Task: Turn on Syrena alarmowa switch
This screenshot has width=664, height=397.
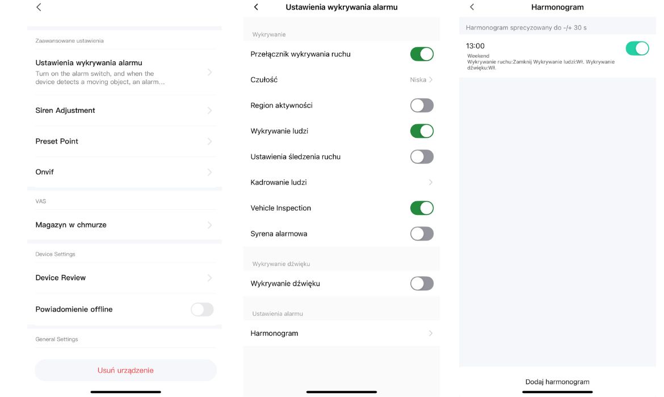Action: (422, 234)
